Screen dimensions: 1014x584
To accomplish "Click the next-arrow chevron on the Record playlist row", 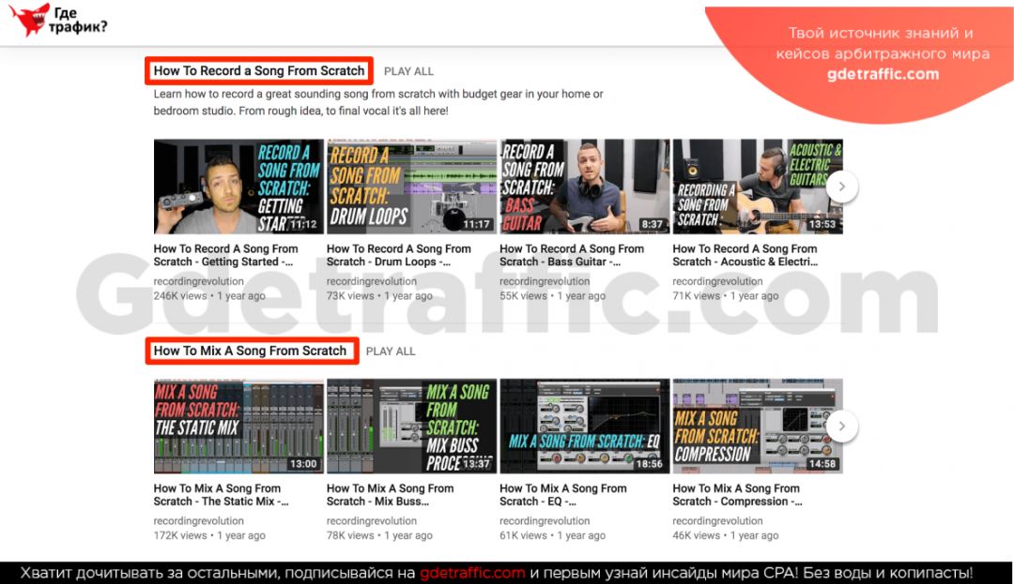I will (842, 186).
